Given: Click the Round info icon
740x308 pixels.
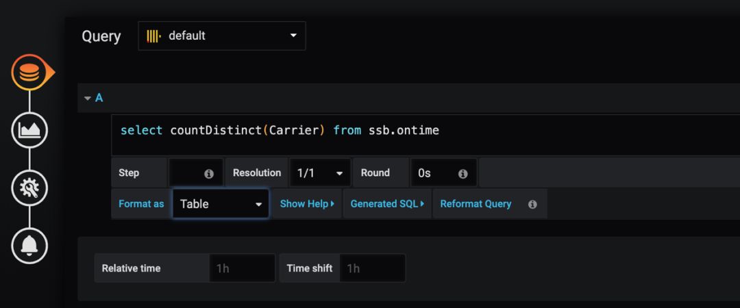Looking at the screenshot, I should pos(463,174).
